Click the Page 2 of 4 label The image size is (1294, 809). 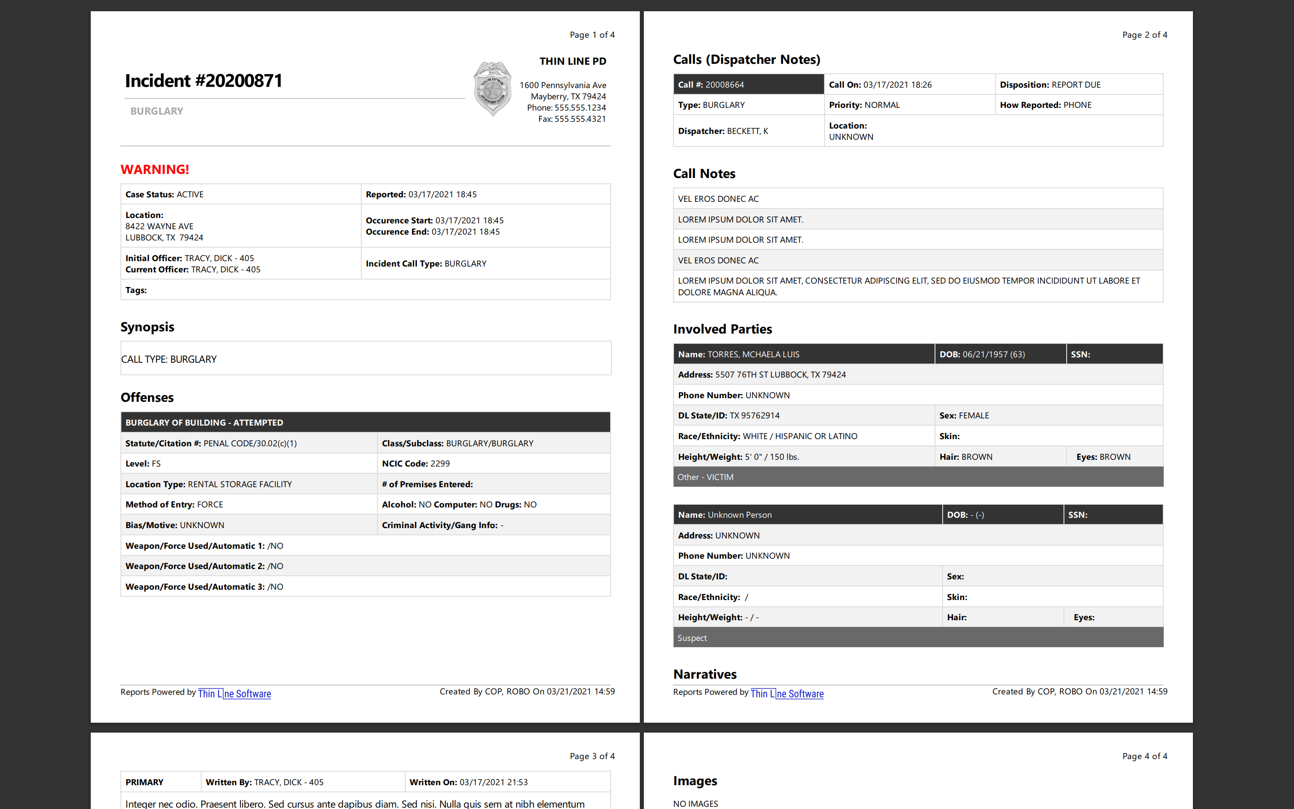(x=1144, y=35)
